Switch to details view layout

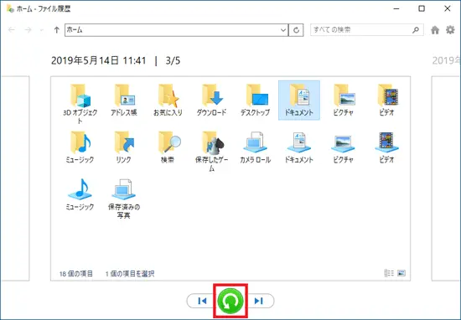pos(389,273)
